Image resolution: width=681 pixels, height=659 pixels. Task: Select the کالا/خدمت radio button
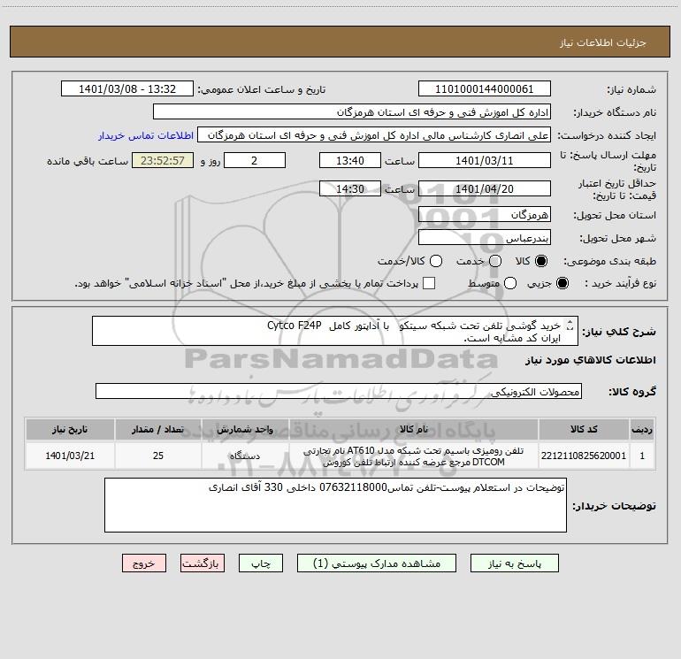[436, 261]
